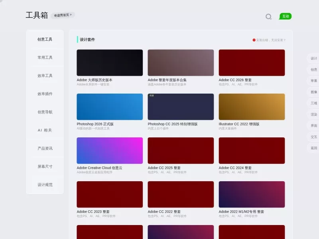The height and width of the screenshot is (239, 319).
Task: Click the subtitle 内置大量插件
Action: point(227,128)
